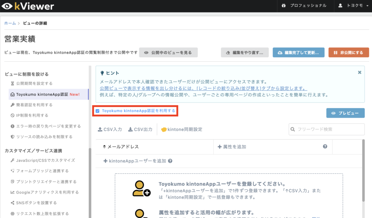This screenshot has width=372, height=218.
Task: Select エラー時の戻り先ページを変更する menu item
Action: [x=46, y=126]
